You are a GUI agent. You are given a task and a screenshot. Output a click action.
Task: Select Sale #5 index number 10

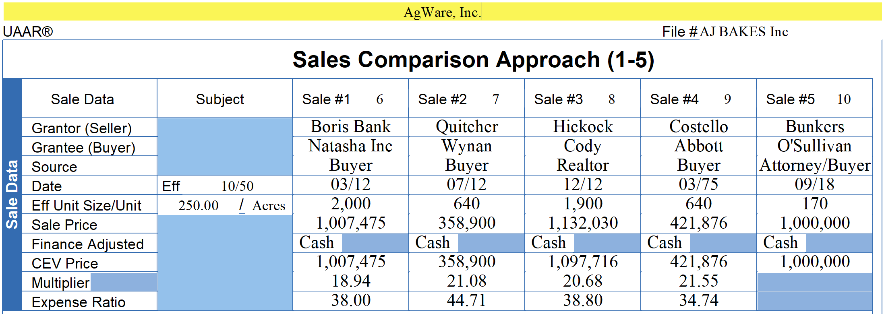coord(844,99)
